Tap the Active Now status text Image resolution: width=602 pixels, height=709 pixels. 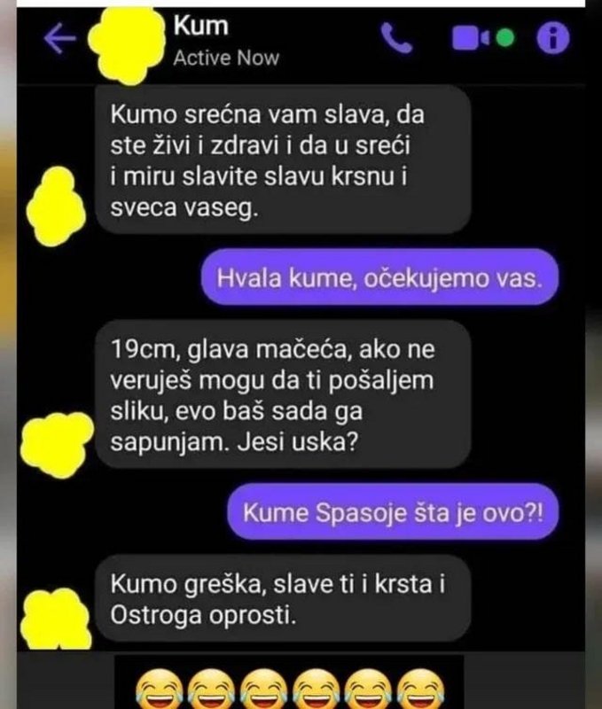pyautogui.click(x=226, y=58)
